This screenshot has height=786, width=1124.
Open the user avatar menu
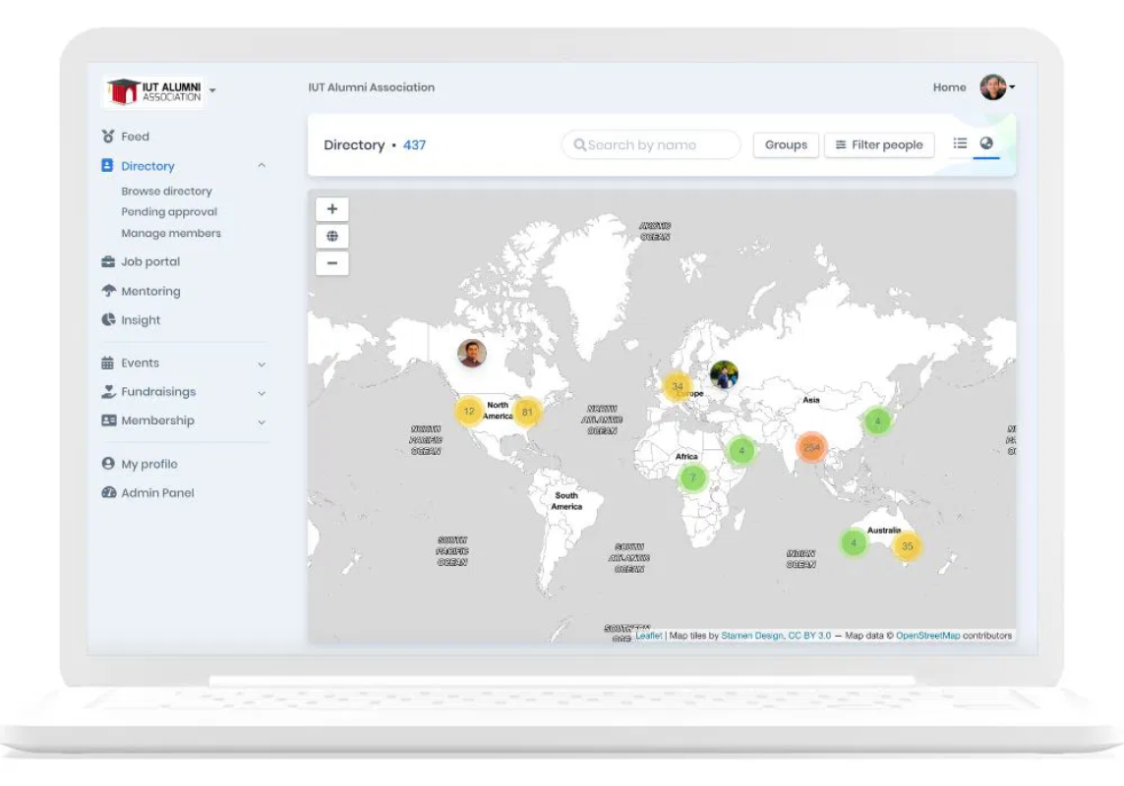996,87
